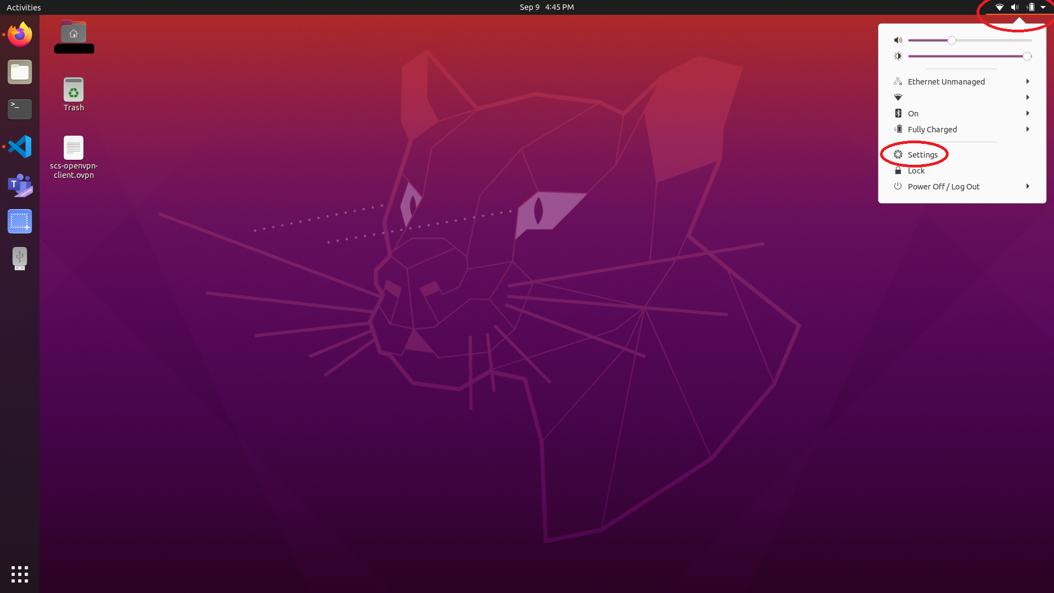Screen dimensions: 1054x593
Task: Show all applications grid button
Action: click(x=20, y=574)
